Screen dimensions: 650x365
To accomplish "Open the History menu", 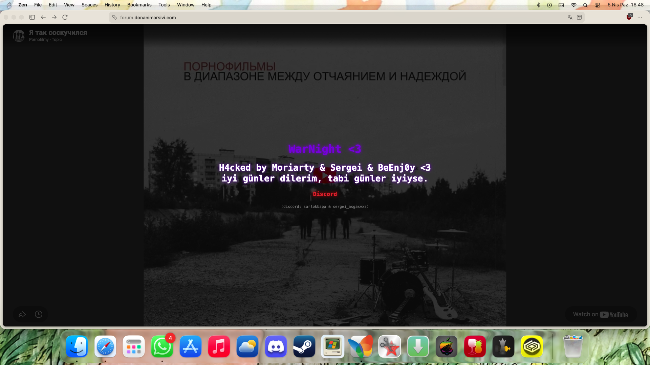I will point(112,5).
